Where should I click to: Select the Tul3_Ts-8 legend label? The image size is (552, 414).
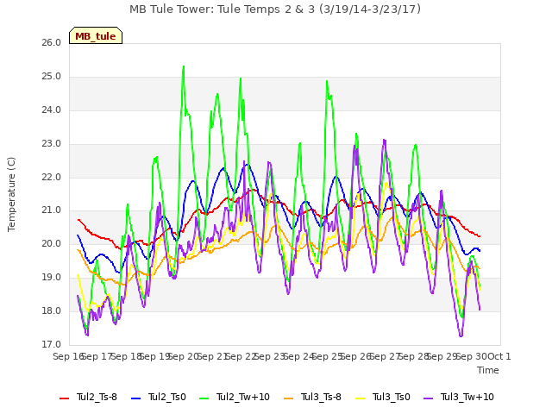[321, 397]
